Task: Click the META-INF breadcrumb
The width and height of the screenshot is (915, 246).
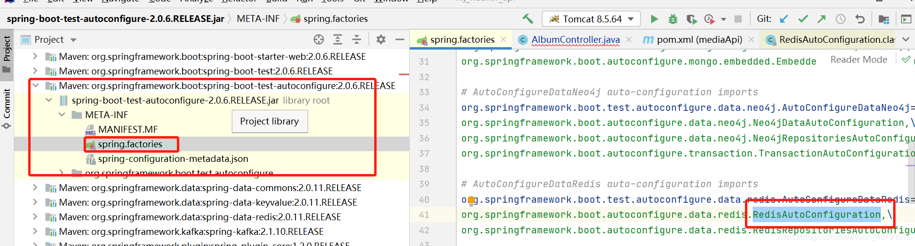Action: 258,18
